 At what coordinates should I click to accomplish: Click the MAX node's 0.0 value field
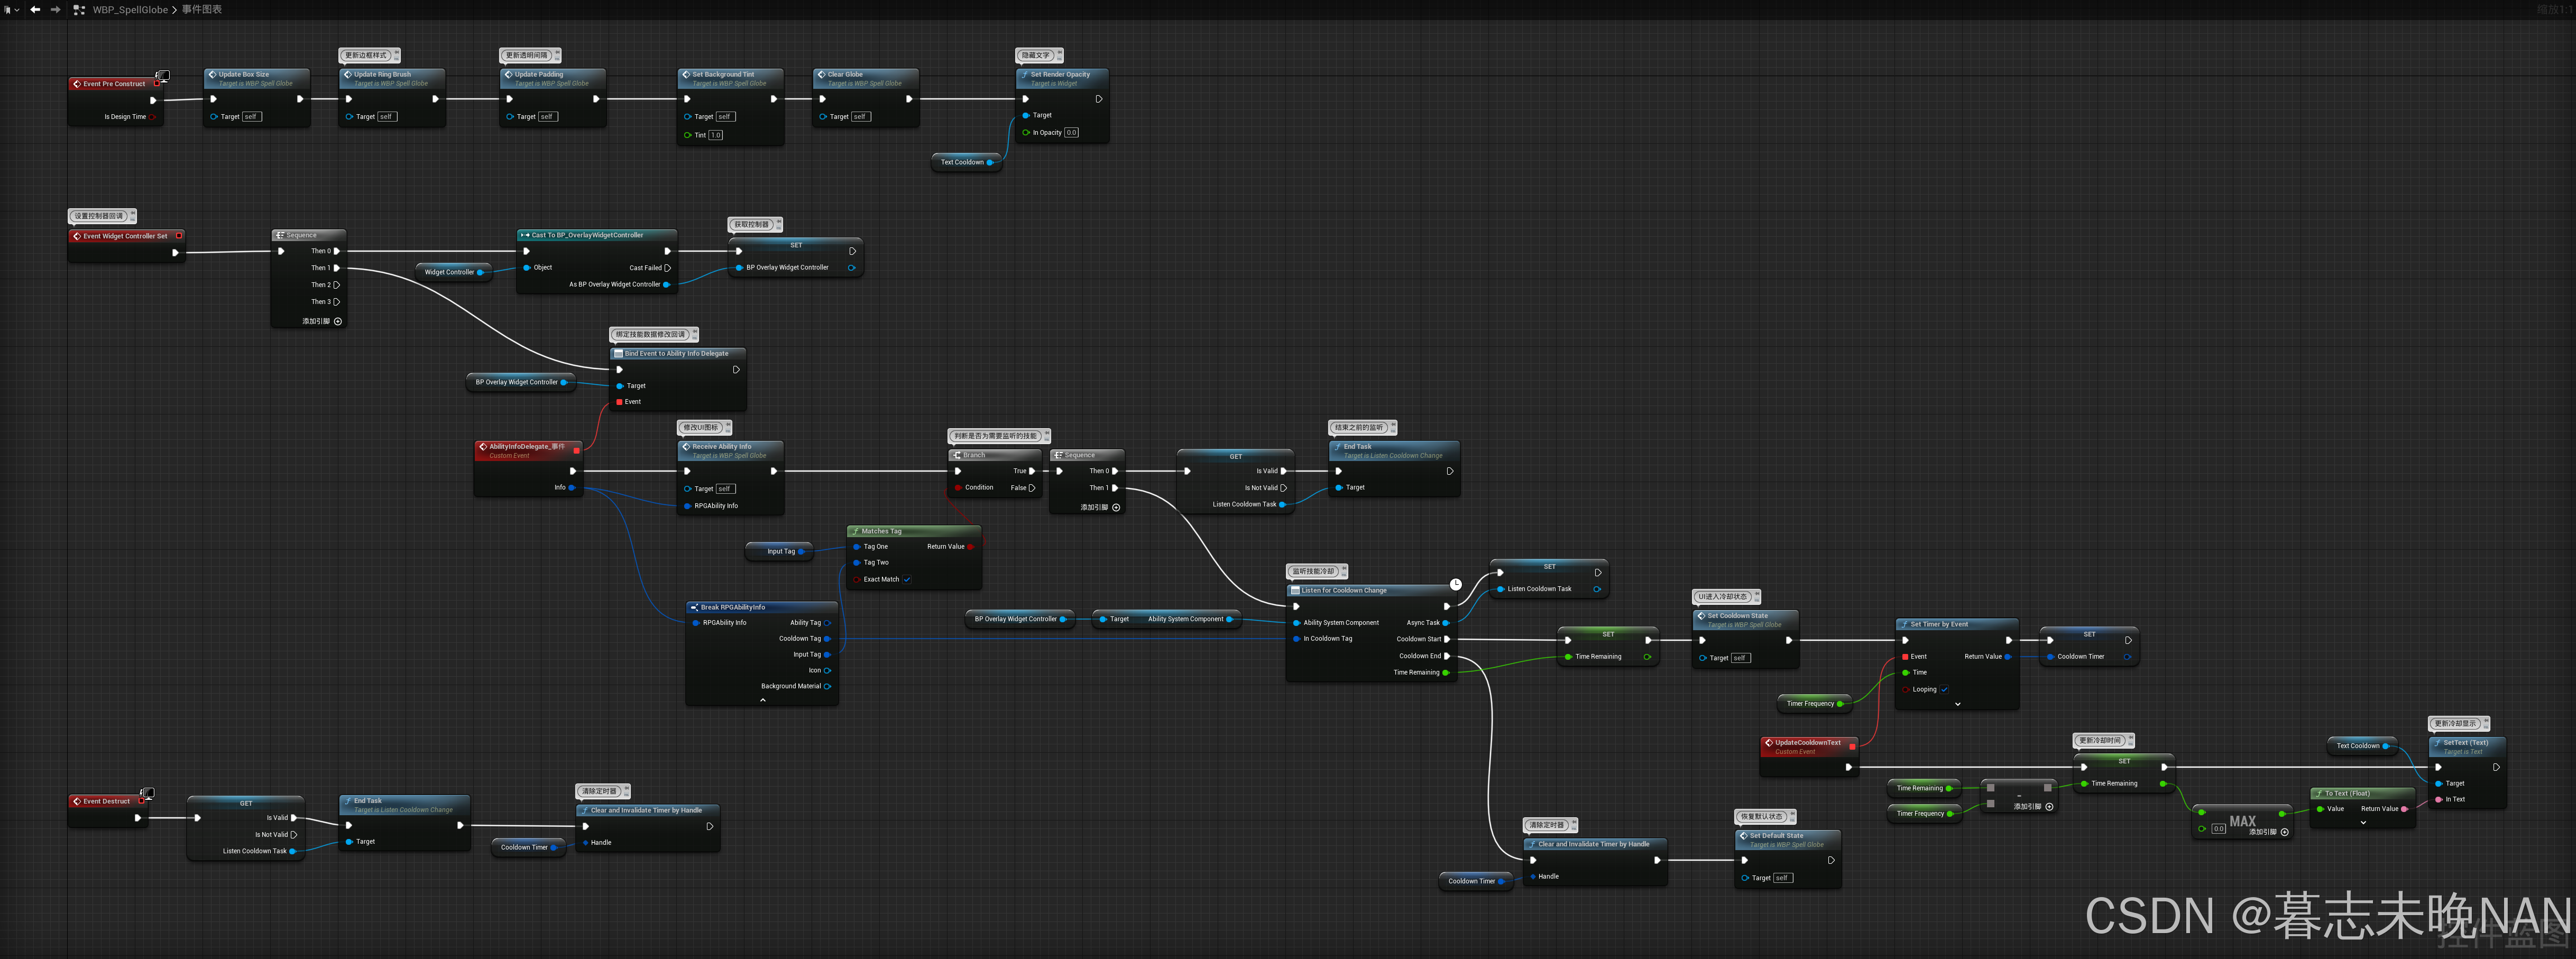[x=2218, y=829]
